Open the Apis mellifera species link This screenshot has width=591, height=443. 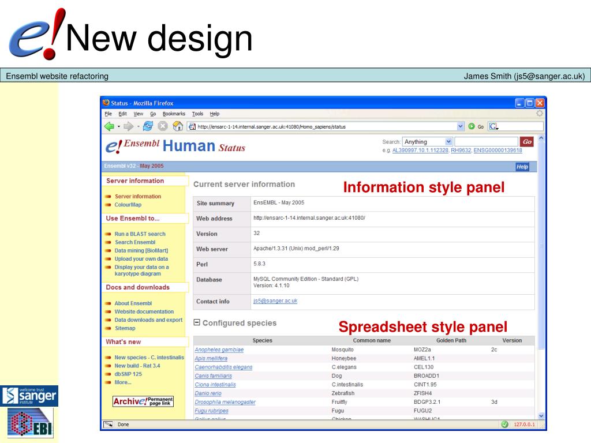click(x=211, y=358)
